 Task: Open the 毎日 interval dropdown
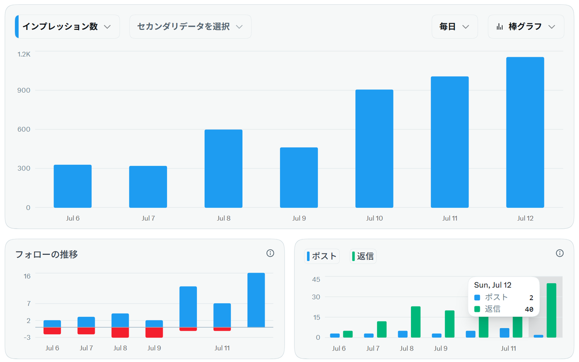click(454, 27)
